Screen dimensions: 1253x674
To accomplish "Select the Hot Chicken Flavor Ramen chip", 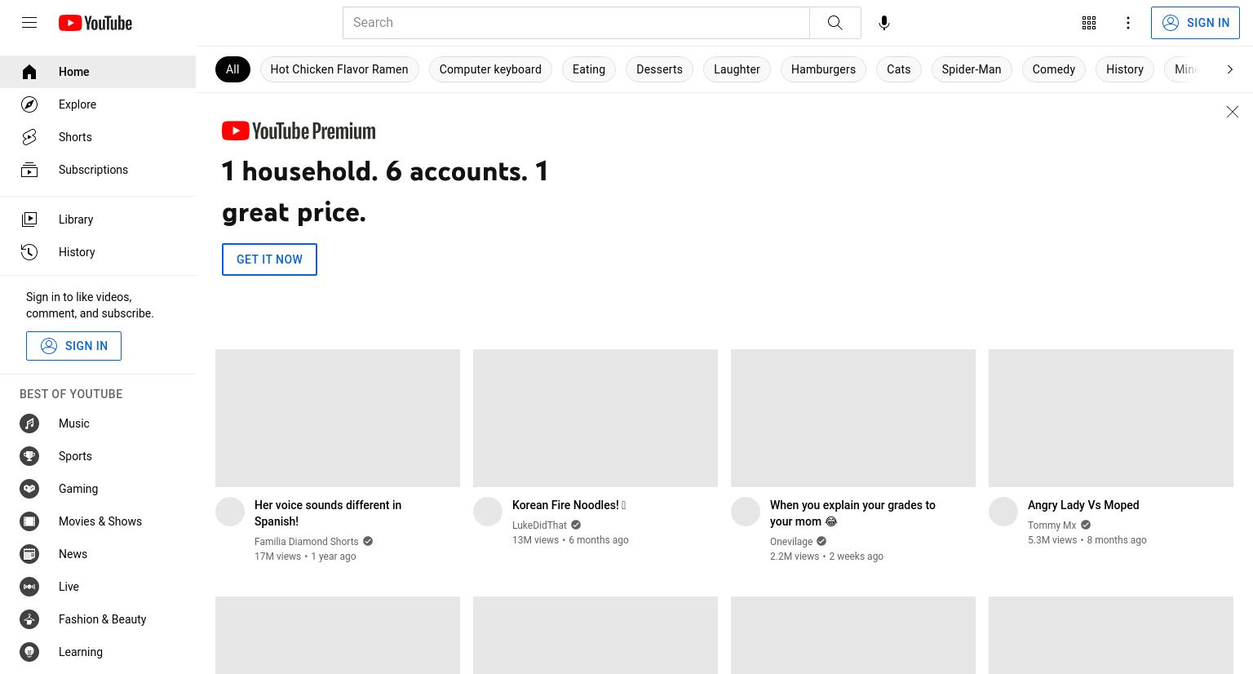I will 339,69.
